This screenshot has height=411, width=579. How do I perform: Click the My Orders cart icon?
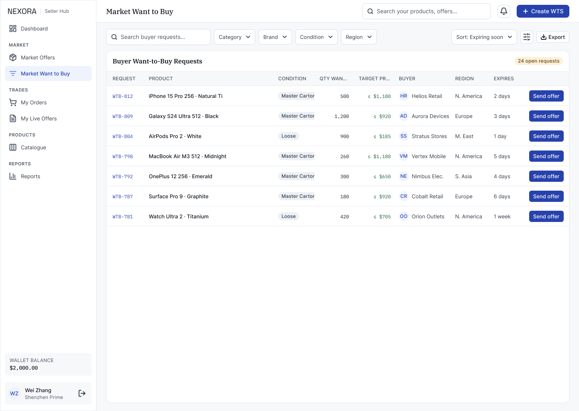point(13,102)
